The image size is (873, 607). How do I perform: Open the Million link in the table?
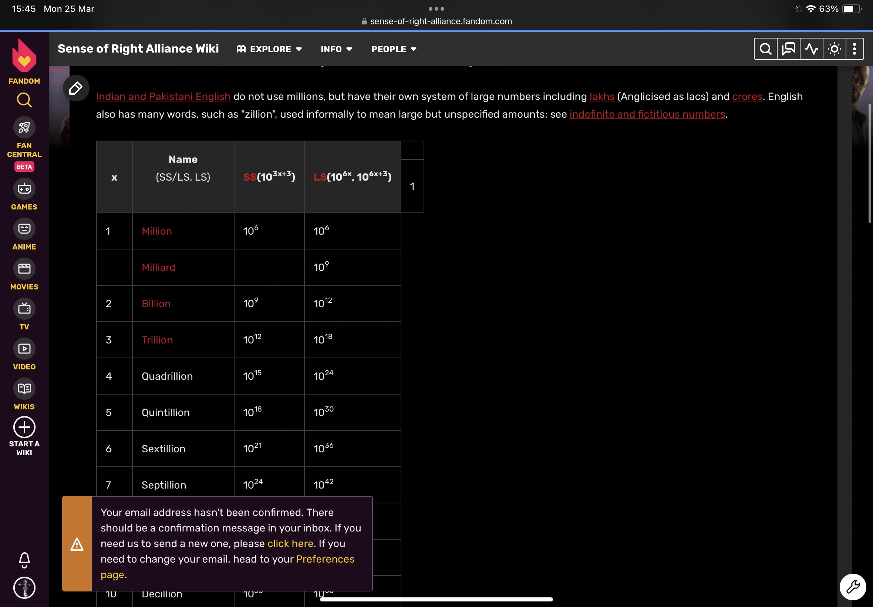click(156, 231)
